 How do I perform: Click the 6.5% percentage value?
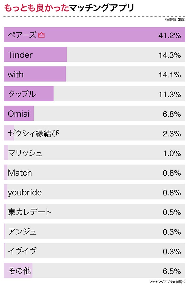click(172, 271)
